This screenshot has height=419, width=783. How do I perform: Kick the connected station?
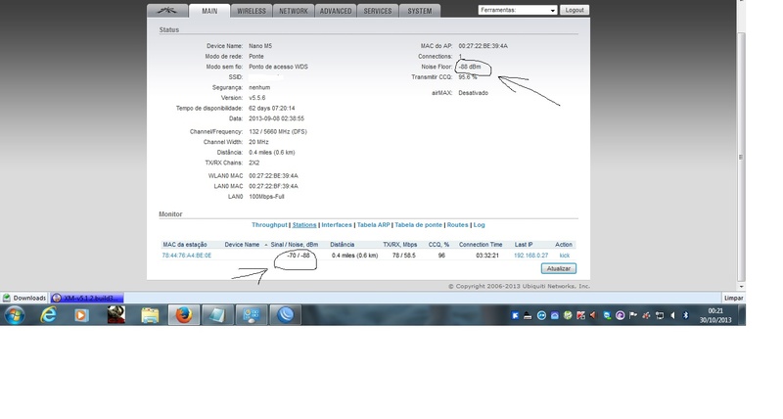click(x=565, y=256)
